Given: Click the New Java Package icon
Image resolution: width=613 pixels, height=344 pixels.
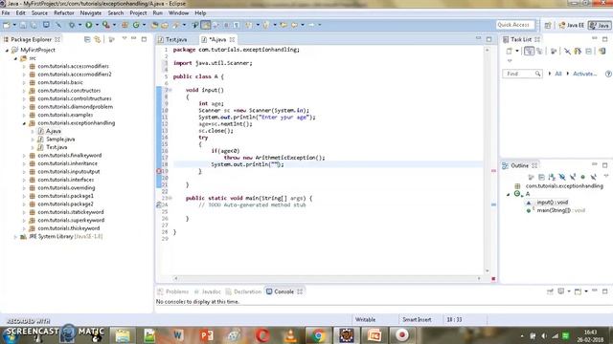Looking at the screenshot, I should click(x=125, y=25).
